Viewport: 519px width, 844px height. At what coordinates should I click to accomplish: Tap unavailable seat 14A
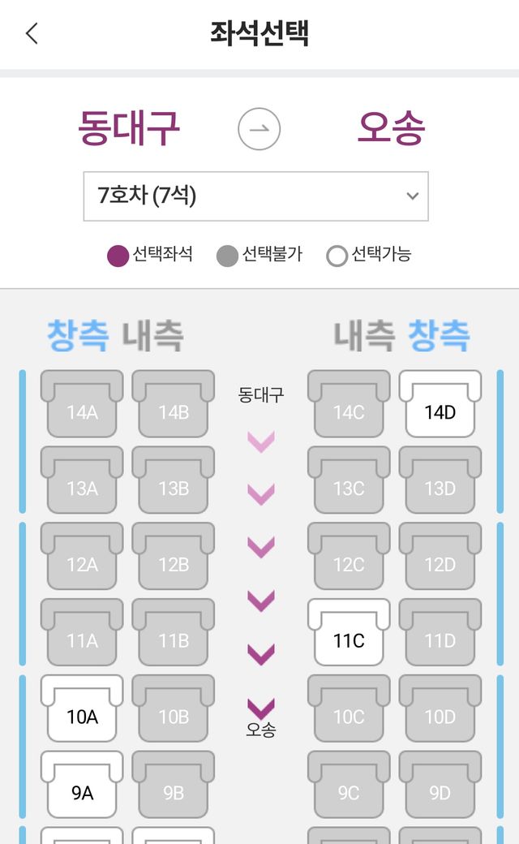(82, 405)
